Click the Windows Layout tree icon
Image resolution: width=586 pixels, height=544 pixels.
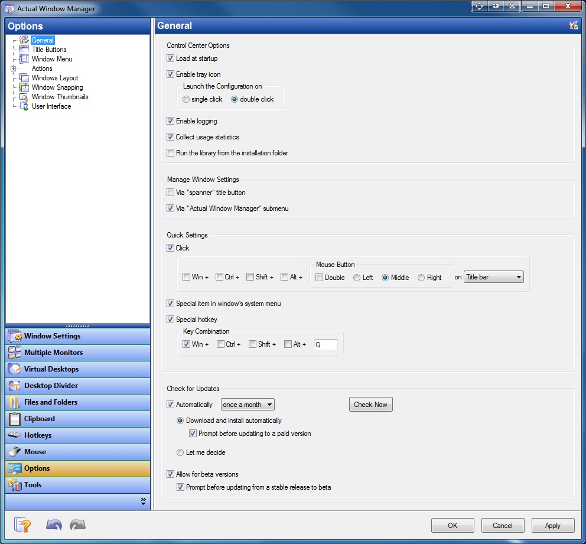[24, 78]
